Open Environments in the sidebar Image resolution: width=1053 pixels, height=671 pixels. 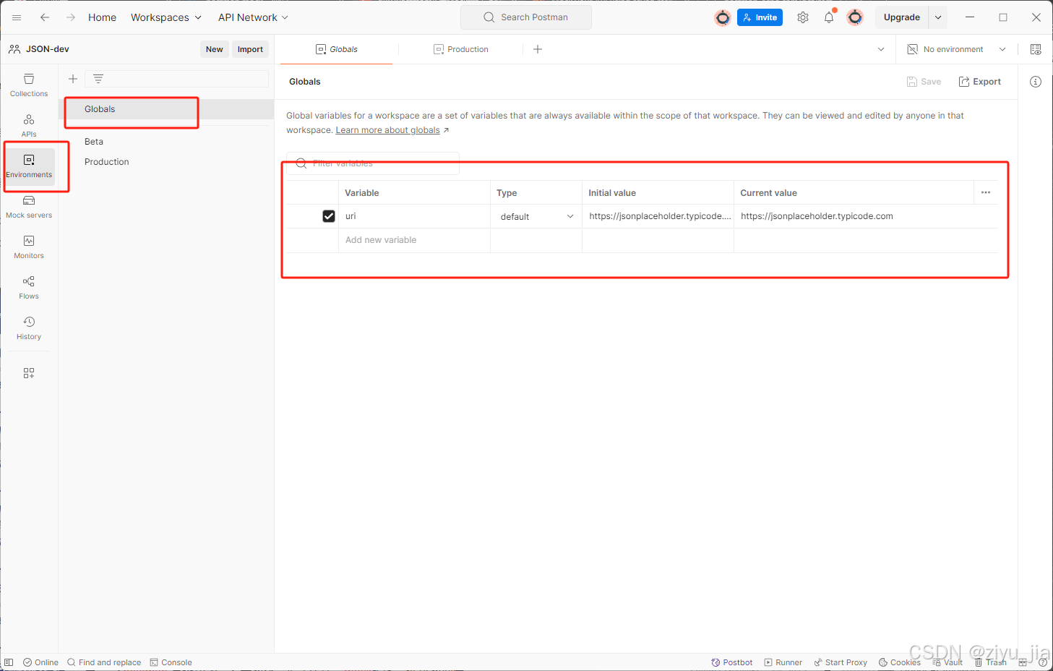click(29, 166)
